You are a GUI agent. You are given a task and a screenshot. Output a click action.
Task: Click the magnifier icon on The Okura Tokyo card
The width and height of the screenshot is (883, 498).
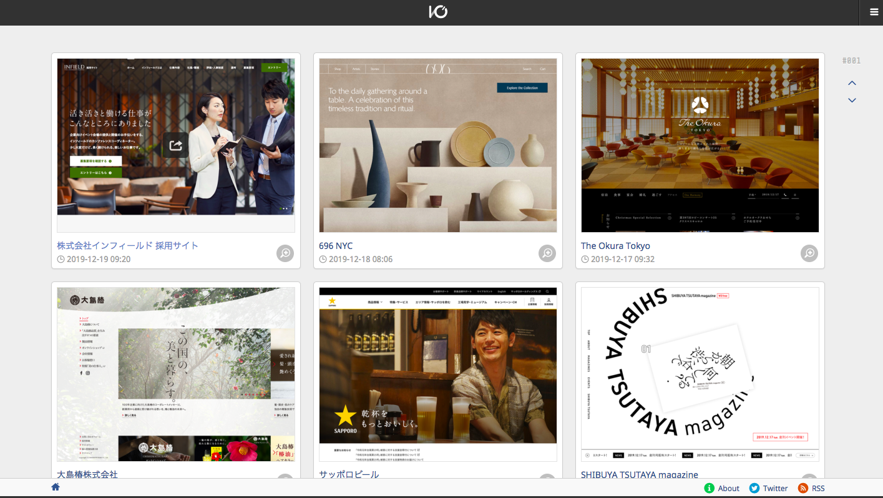pos(809,253)
